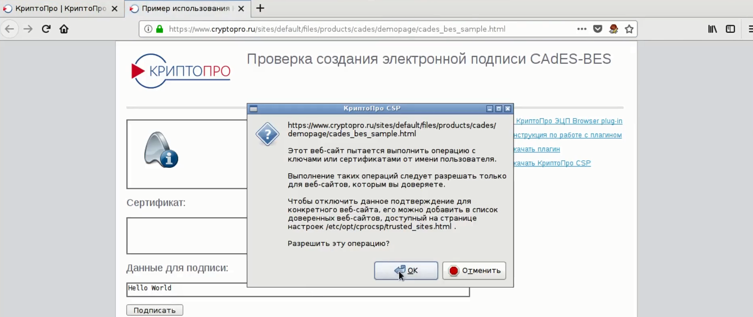Screen dimensions: 753x317
Task: Click the Отменить button in the dialog
Action: [474, 271]
